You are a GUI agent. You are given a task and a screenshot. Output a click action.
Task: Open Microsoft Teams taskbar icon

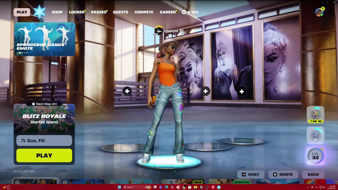coord(161,187)
